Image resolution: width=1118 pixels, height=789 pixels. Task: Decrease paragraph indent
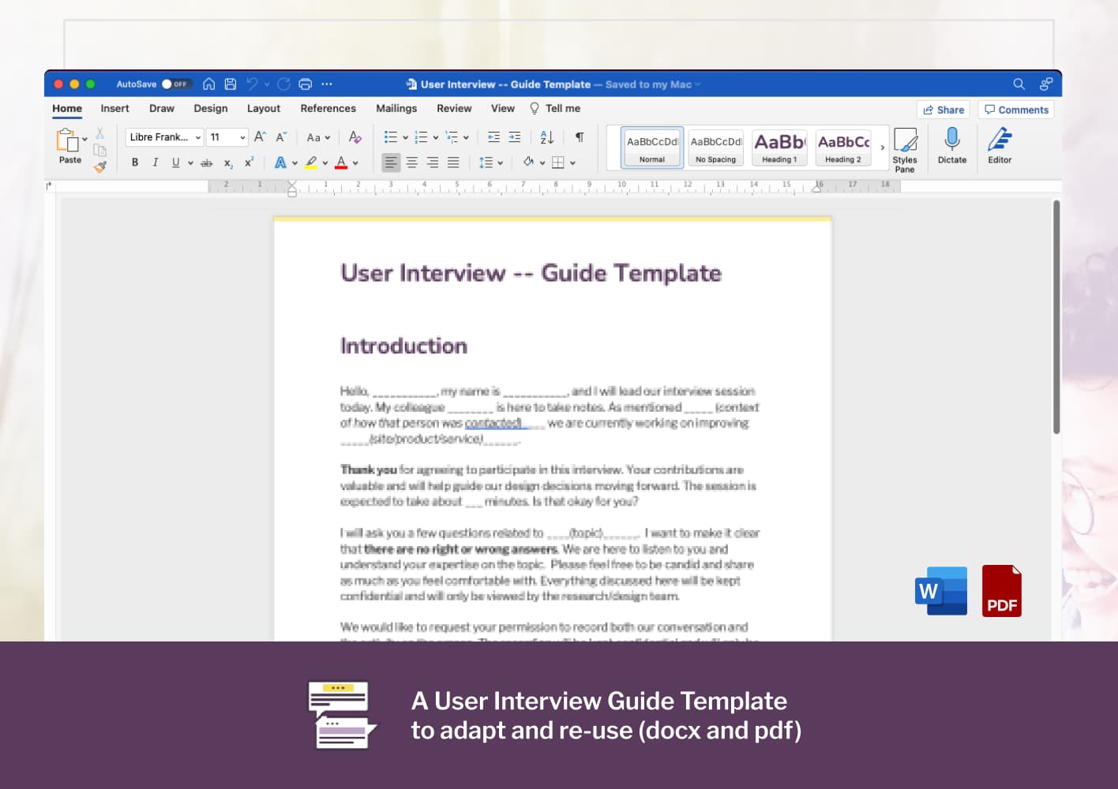tap(494, 137)
